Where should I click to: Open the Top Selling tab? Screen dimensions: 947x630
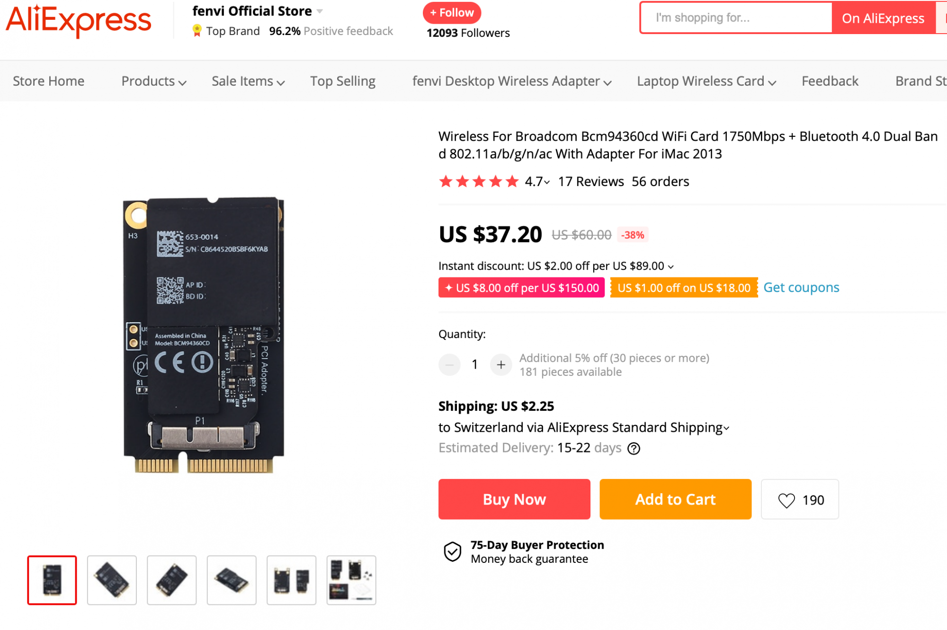pos(343,81)
